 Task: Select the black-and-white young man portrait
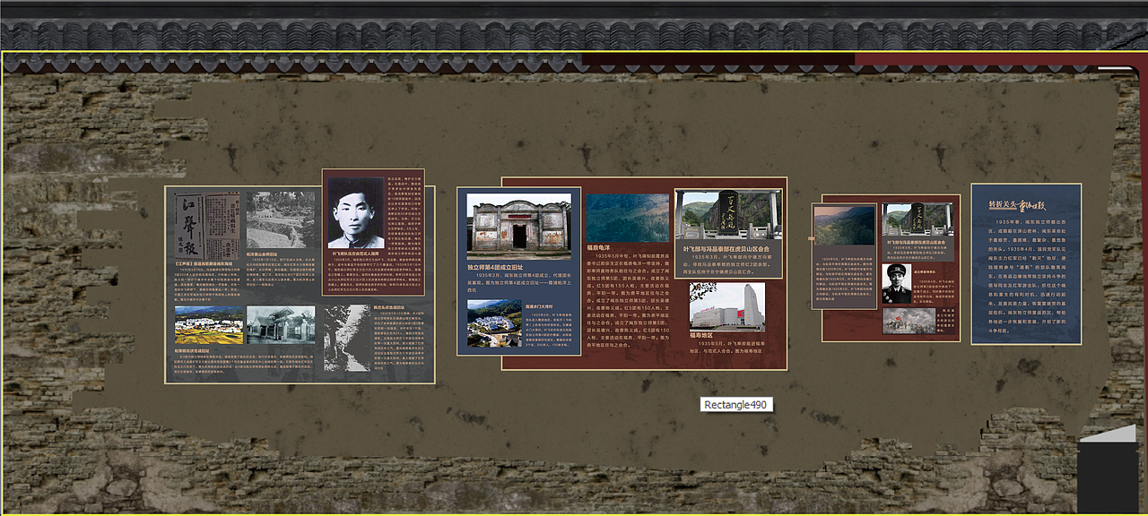point(355,212)
